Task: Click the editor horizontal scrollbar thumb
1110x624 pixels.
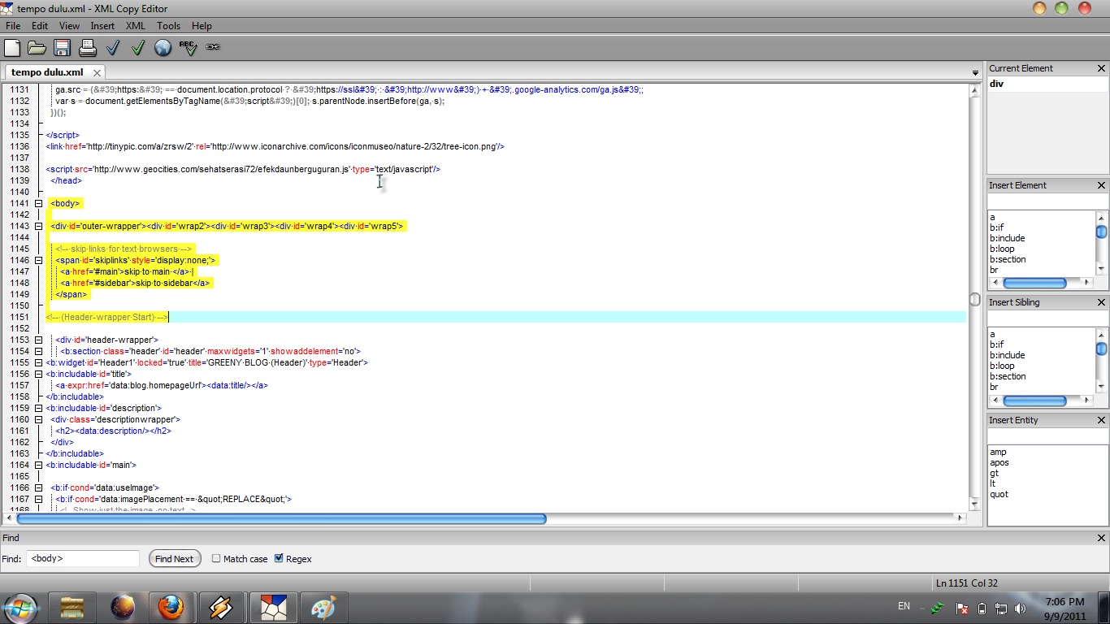Action: 281,518
